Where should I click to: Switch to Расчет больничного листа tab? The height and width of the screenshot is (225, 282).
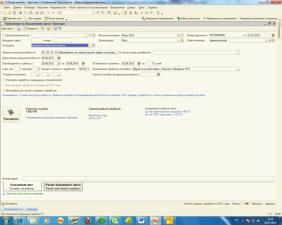[63, 187]
